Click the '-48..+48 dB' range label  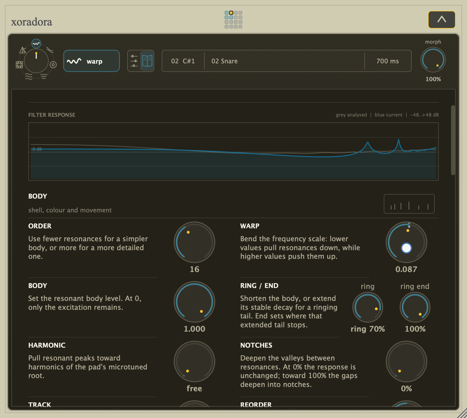point(424,115)
